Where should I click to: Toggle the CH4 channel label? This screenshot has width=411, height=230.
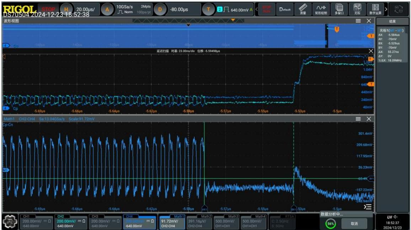point(129,217)
